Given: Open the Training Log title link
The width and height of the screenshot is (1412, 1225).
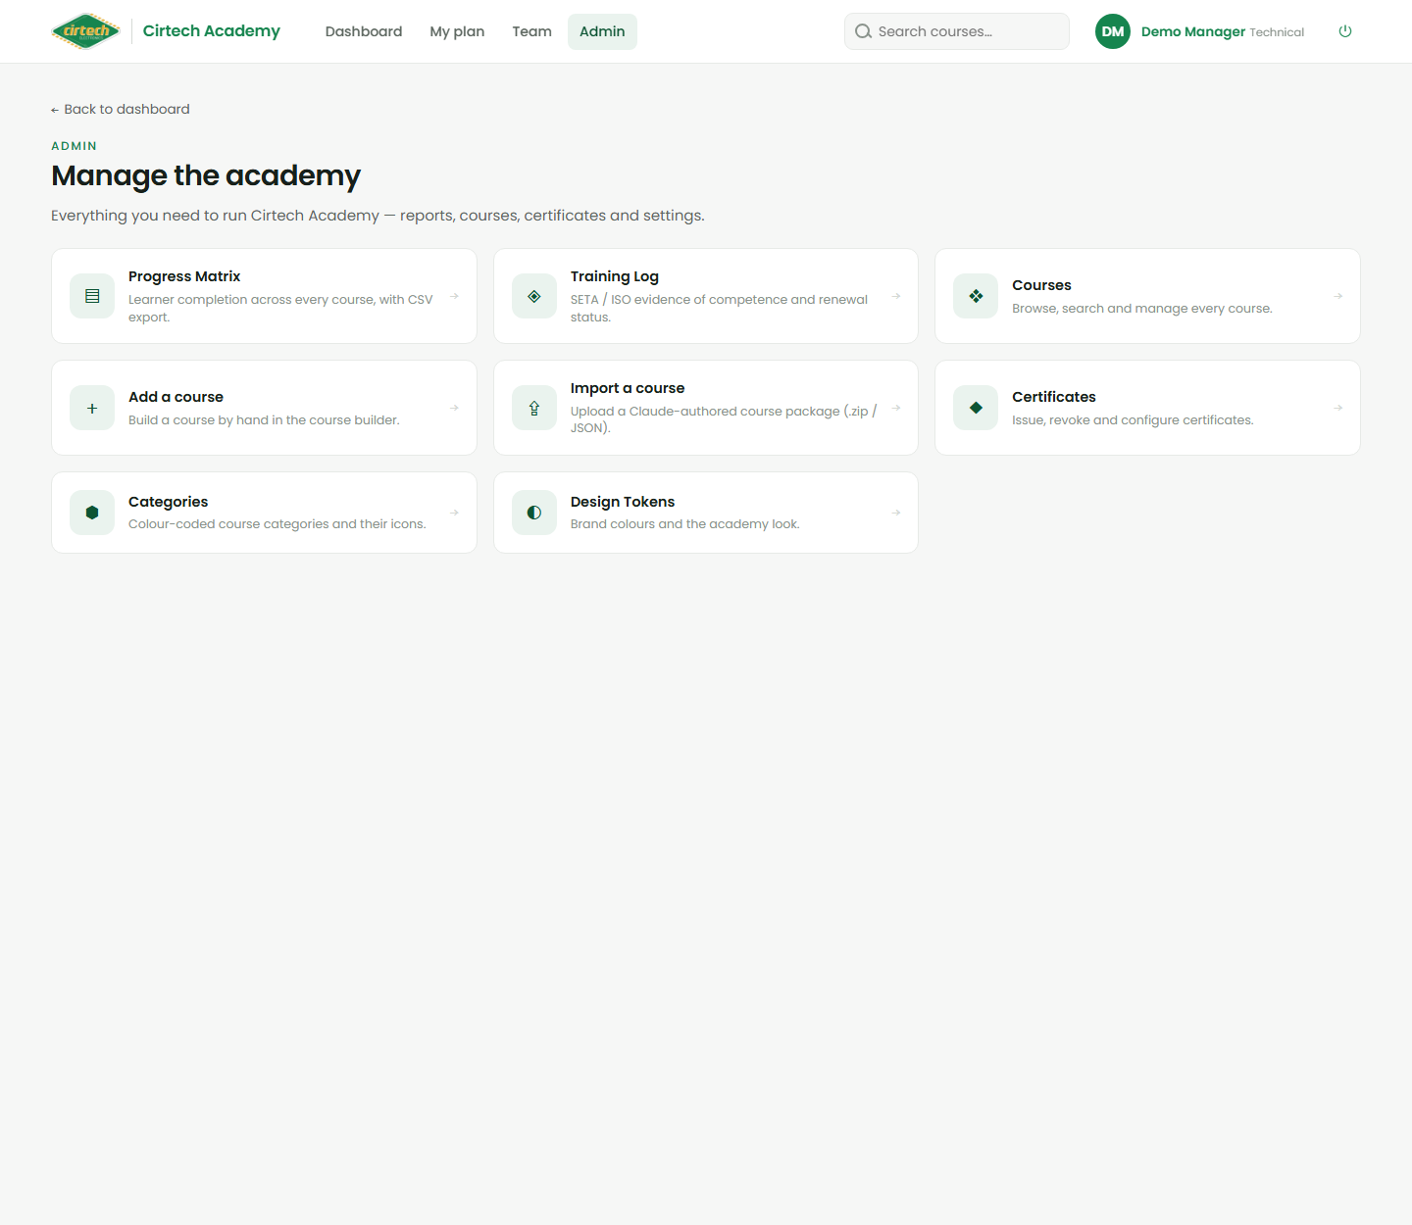Looking at the screenshot, I should pos(615,276).
